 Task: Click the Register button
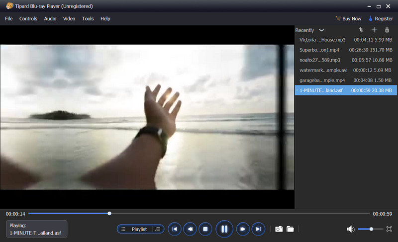tap(381, 18)
